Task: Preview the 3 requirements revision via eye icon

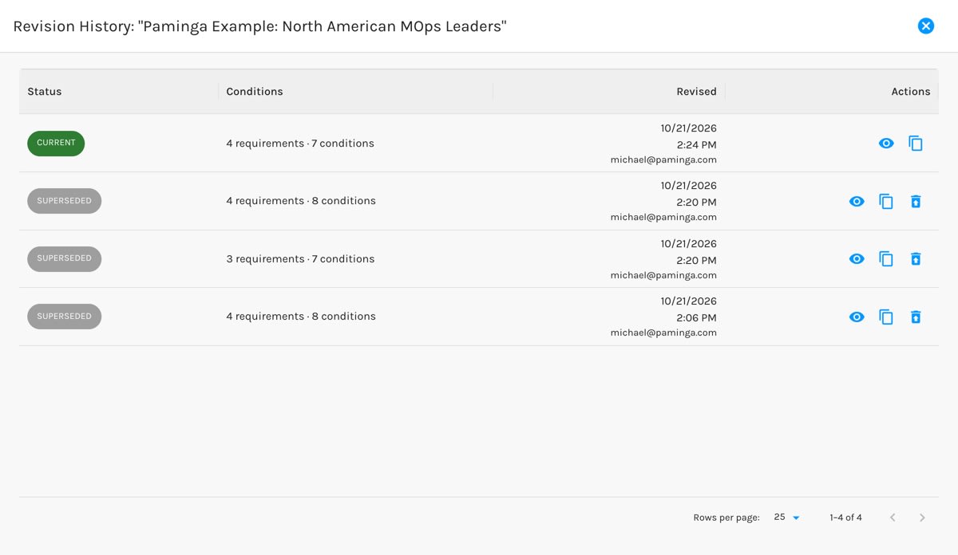Action: pyautogui.click(x=857, y=259)
